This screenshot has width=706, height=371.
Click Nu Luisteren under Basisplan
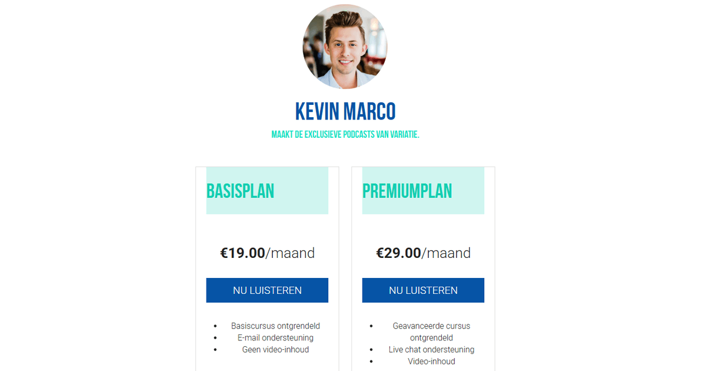[x=267, y=290]
